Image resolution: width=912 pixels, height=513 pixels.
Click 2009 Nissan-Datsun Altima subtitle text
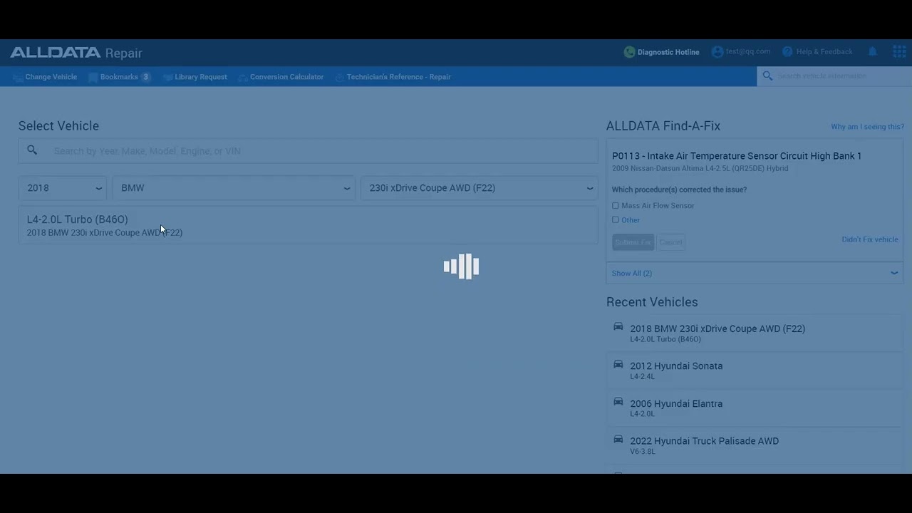click(x=700, y=169)
